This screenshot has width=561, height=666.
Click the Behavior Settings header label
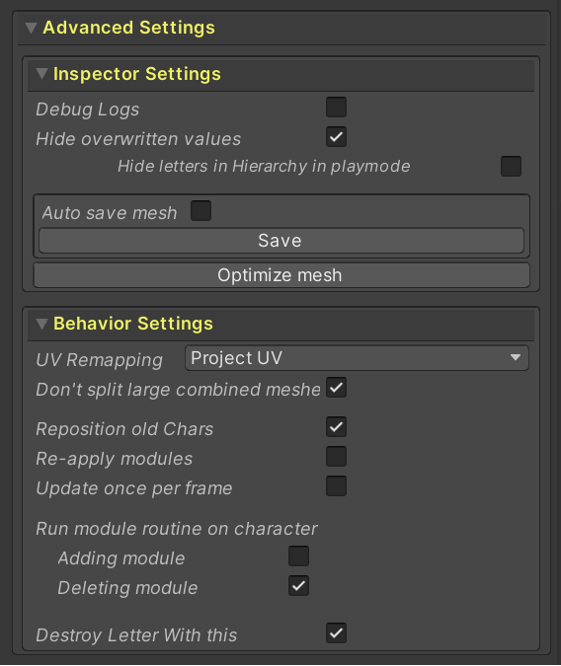133,324
